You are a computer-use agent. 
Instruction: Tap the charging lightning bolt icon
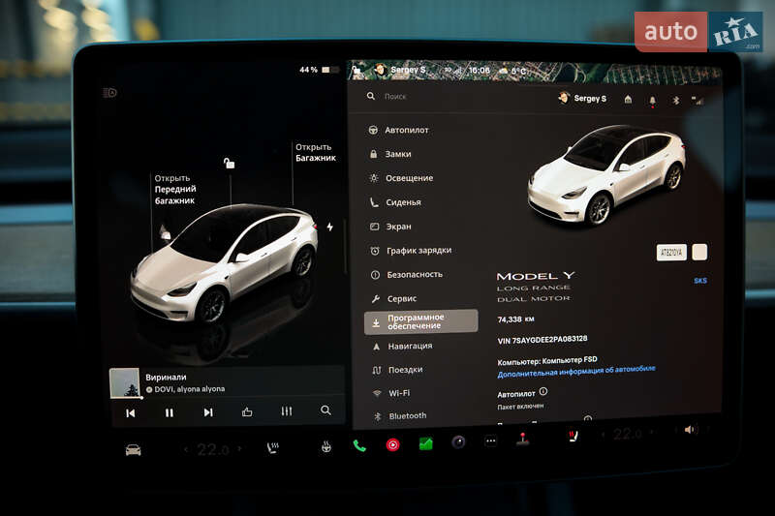click(x=329, y=227)
